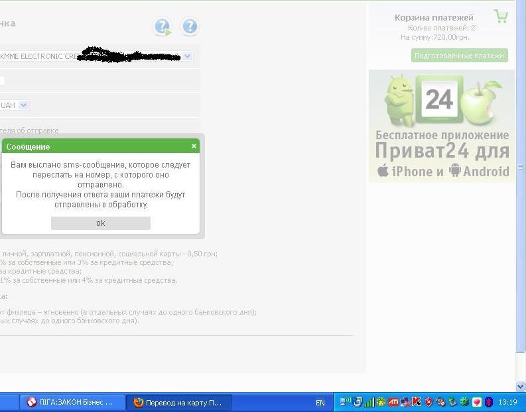The image size is (526, 412).
Task: Click the 13:19 system clock
Action: tap(508, 402)
